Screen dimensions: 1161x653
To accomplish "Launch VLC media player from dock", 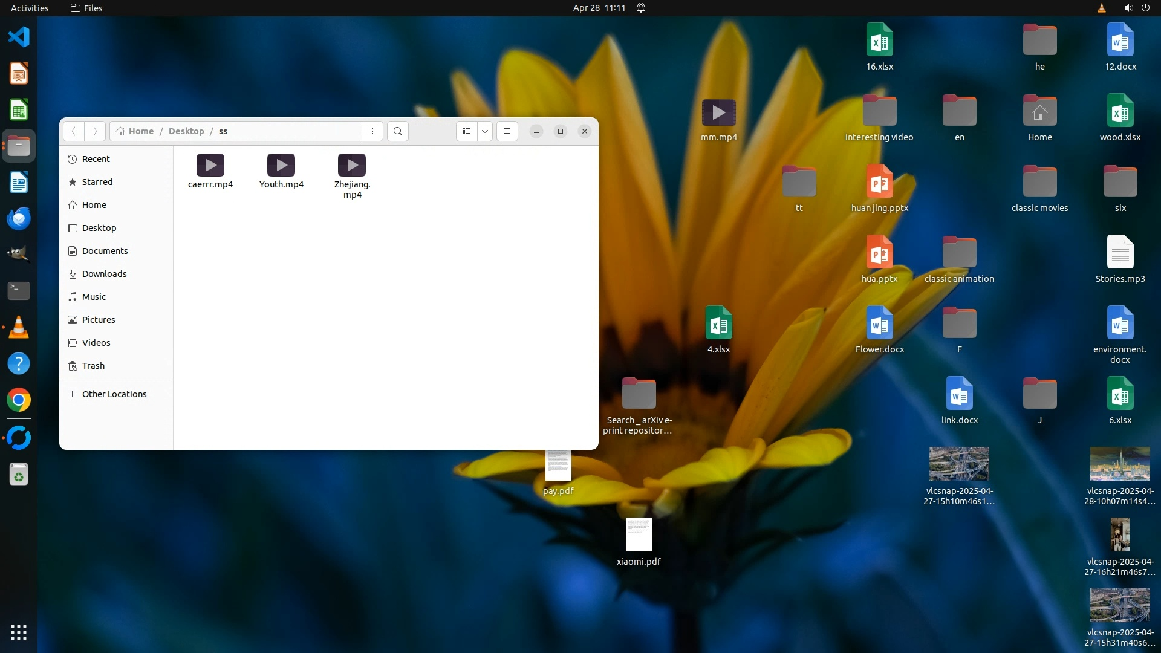I will click(x=19, y=327).
